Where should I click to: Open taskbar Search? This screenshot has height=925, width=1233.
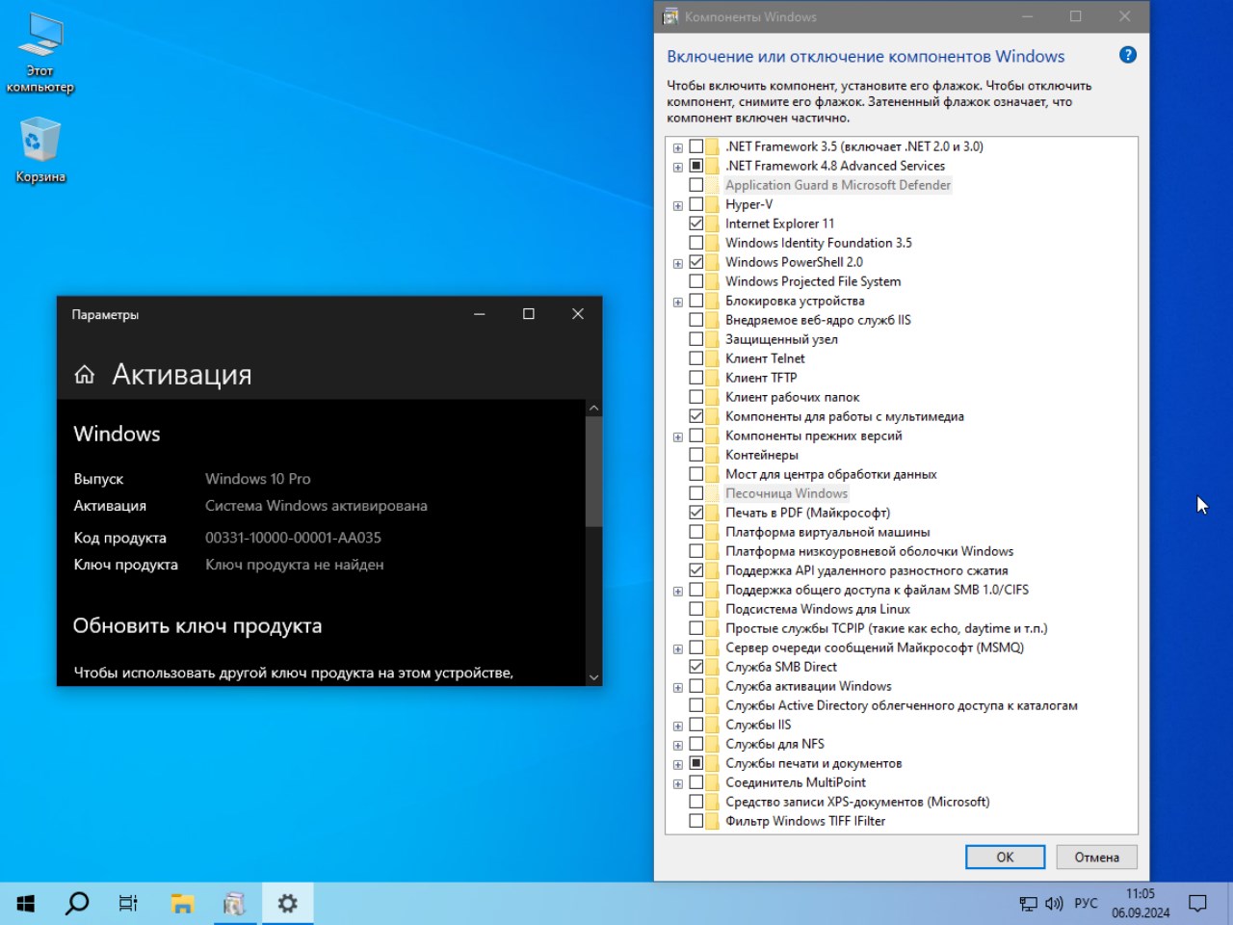pyautogui.click(x=77, y=903)
